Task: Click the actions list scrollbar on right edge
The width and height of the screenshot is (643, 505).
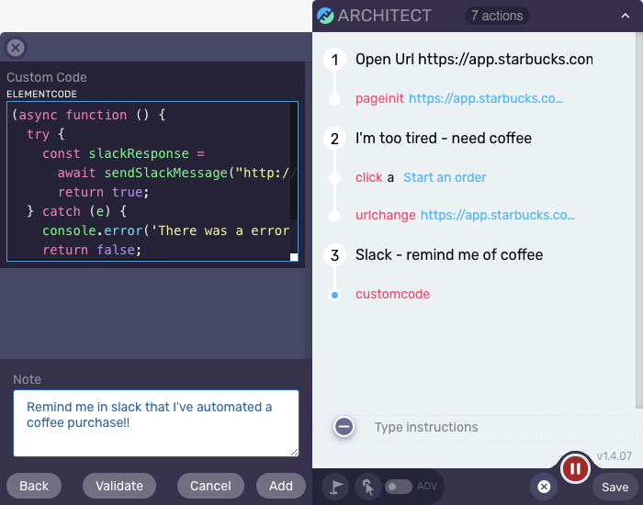Action: click(x=639, y=220)
